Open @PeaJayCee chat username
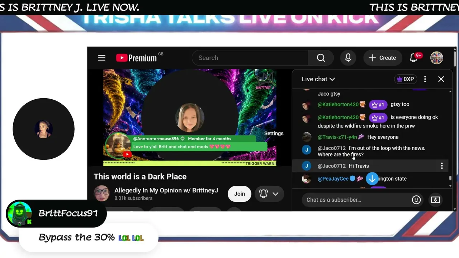Image resolution: width=459 pixels, height=258 pixels. click(x=333, y=178)
